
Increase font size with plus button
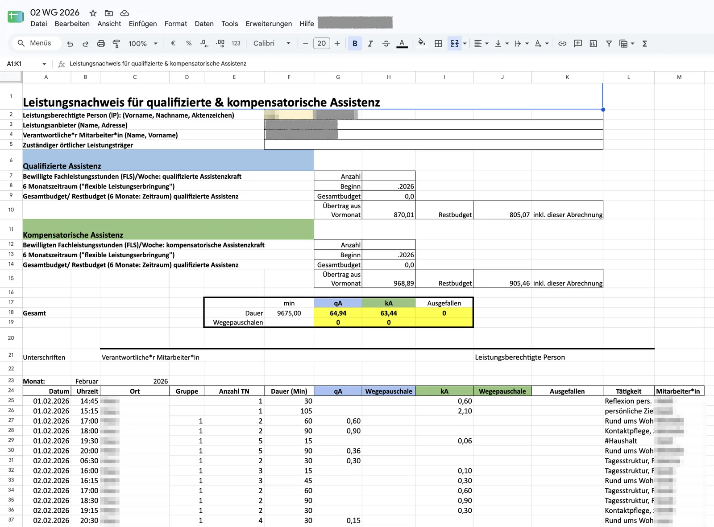pos(337,43)
